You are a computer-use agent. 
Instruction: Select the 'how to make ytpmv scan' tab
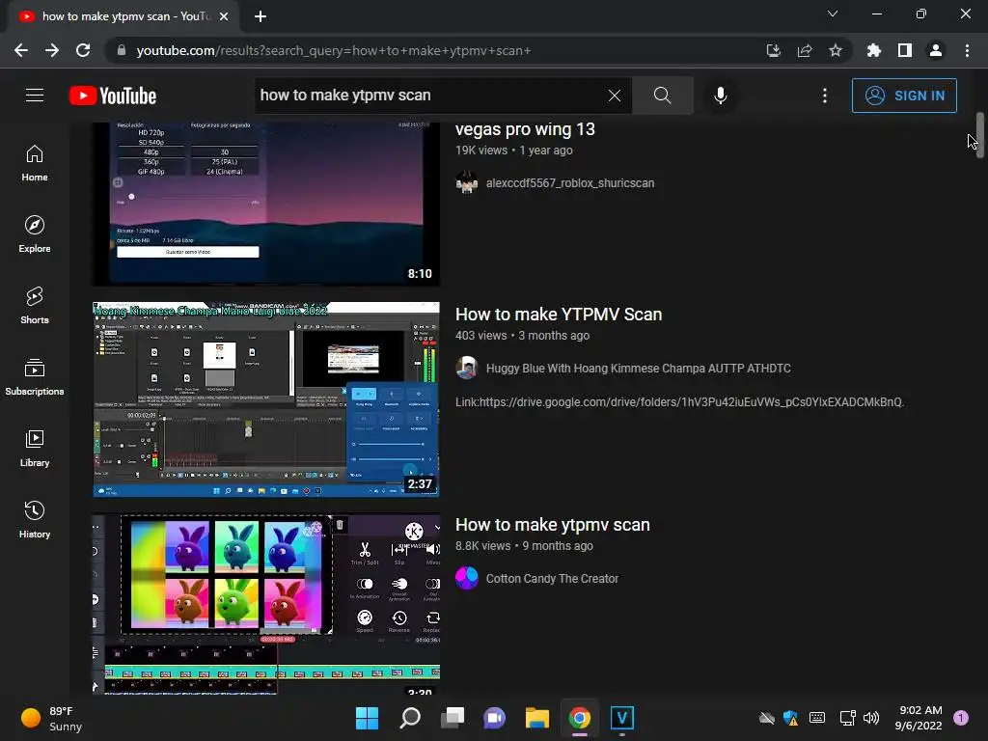(x=123, y=16)
